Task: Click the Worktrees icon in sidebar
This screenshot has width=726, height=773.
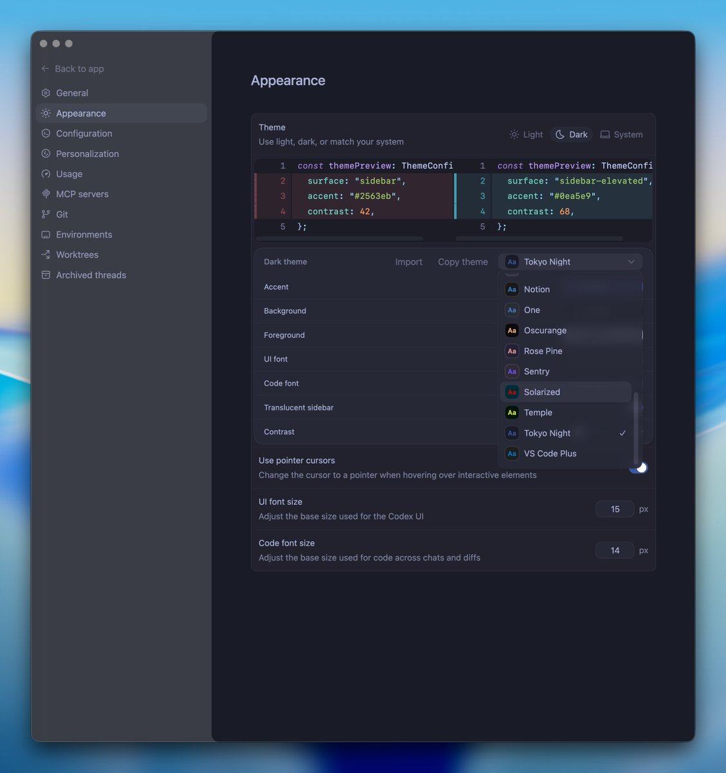Action: [46, 254]
